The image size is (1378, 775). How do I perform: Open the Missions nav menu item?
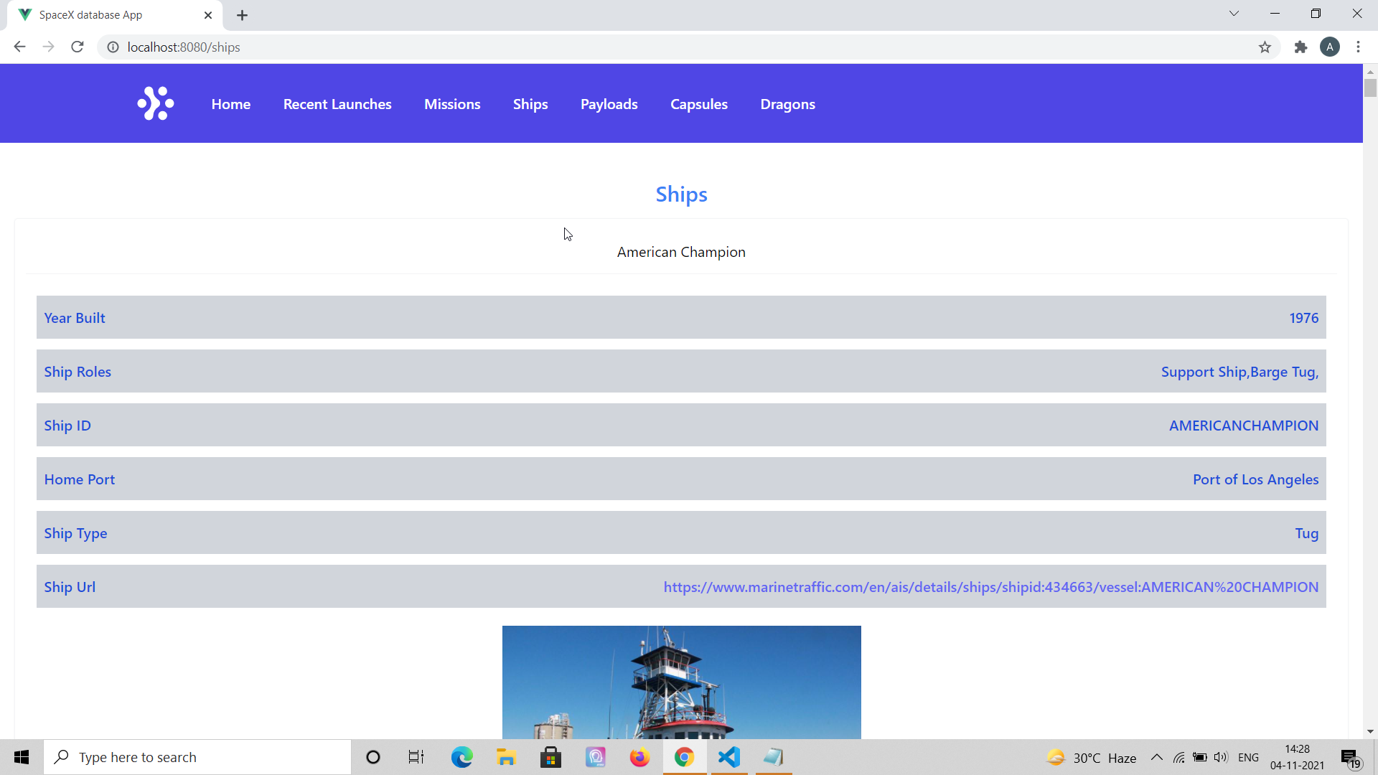click(x=452, y=104)
